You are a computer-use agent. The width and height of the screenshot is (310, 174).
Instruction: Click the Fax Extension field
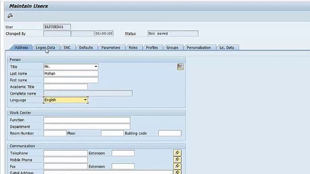123,166
